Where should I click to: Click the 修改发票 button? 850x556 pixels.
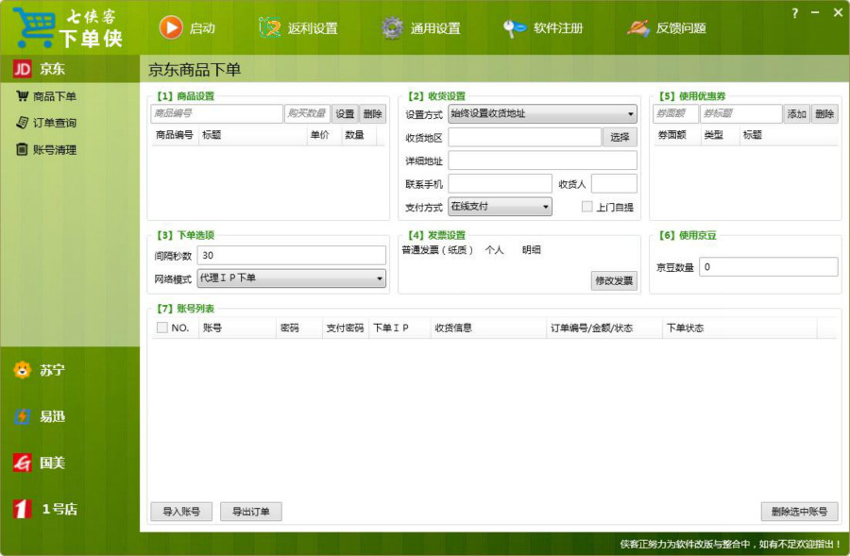(615, 282)
